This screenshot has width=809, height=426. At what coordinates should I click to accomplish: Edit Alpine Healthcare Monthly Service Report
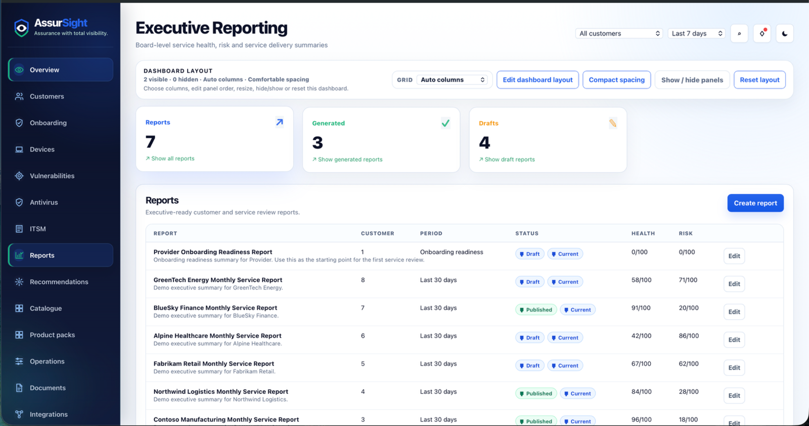tap(734, 340)
